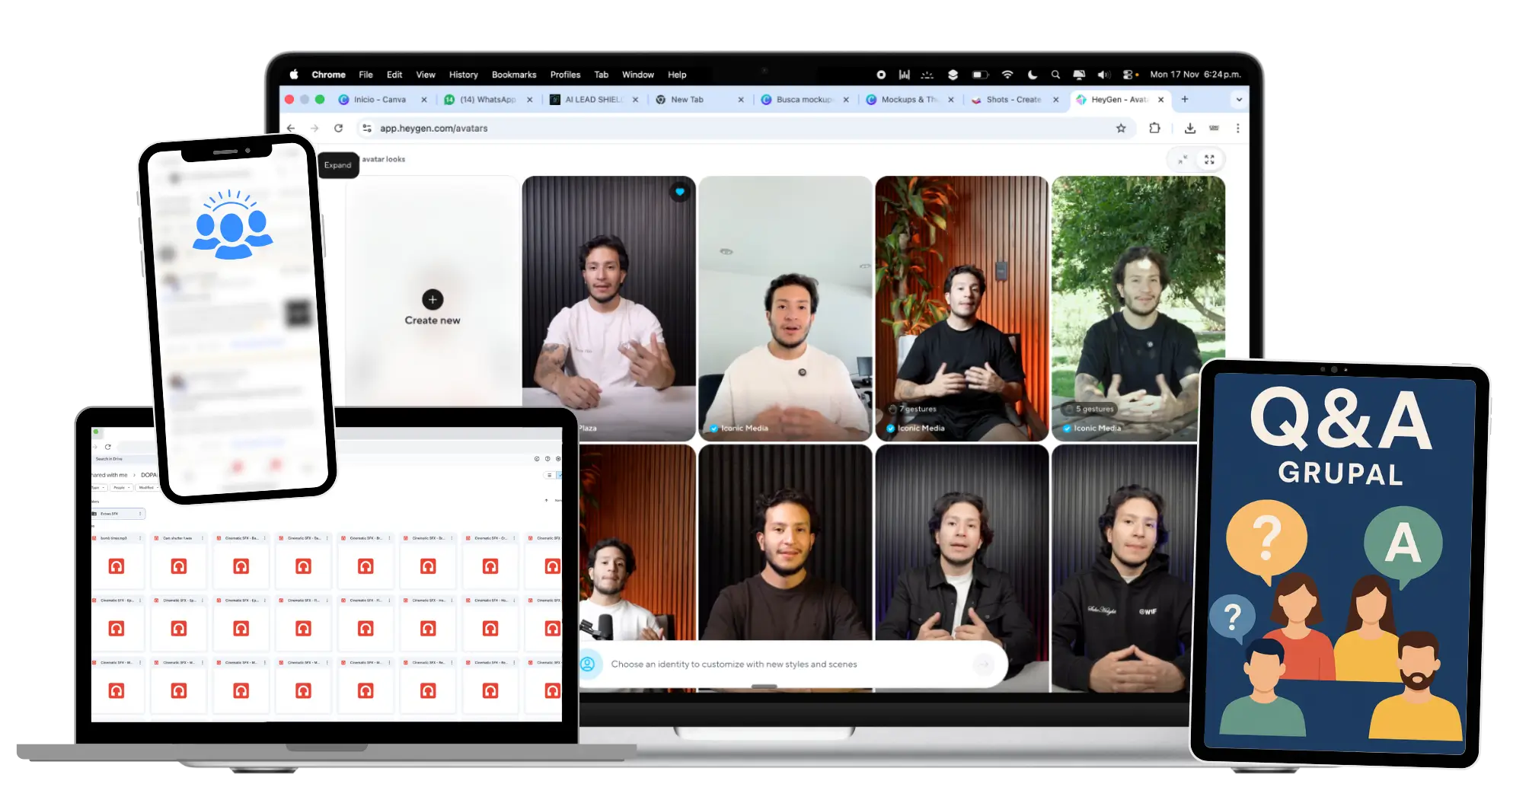This screenshot has width=1529, height=787.
Task: Click the identity prompt input field
Action: (x=784, y=664)
